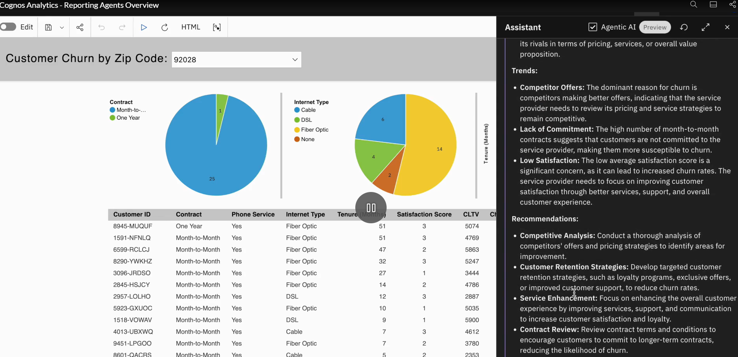Click the Satisfaction Score column header
This screenshot has height=357, width=738.
coord(424,214)
